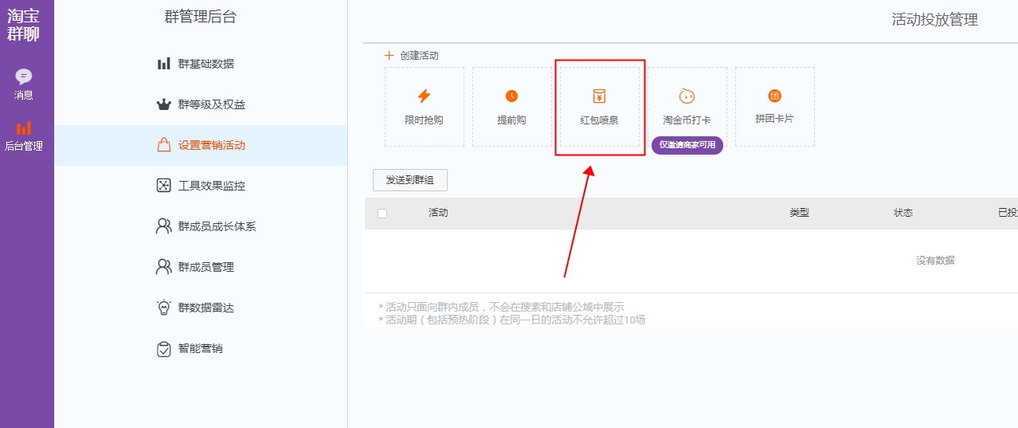Click the 类型 column header

800,213
